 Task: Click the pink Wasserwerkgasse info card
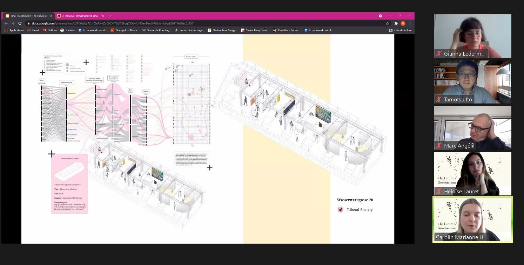tap(69, 184)
